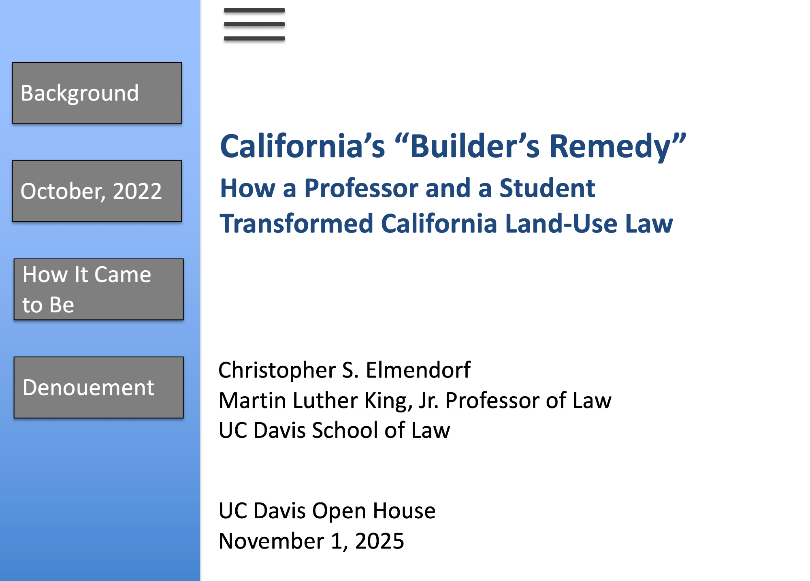The width and height of the screenshot is (810, 581).
Task: Select subtitle line "Transformed California Land-Use Law"
Action: pyautogui.click(x=446, y=224)
